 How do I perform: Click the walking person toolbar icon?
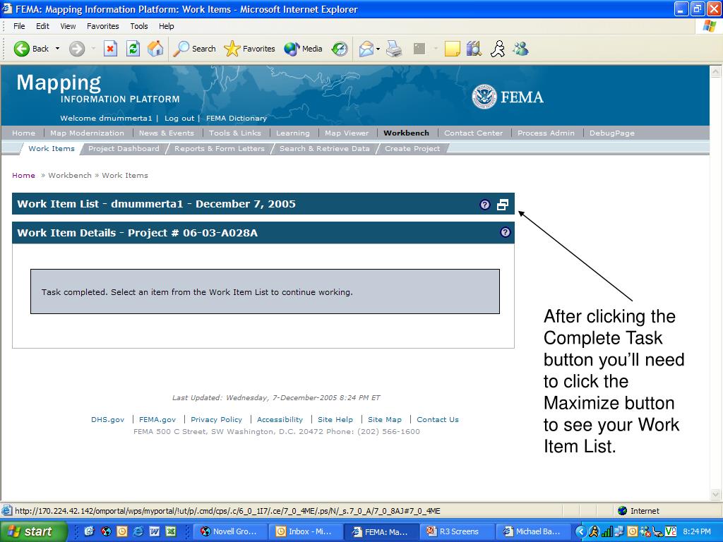click(498, 49)
